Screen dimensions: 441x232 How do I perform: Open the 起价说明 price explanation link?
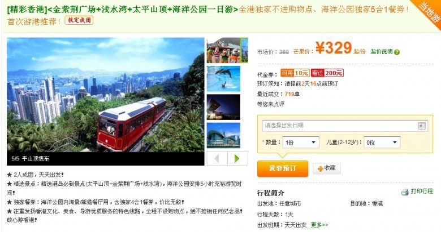382,52
